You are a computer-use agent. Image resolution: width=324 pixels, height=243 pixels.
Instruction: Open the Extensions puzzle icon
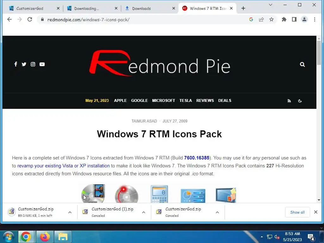284,19
